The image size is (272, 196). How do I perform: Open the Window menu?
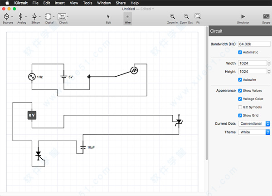point(104,3)
